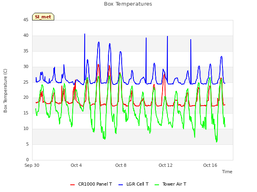The height and width of the screenshot is (192, 257).
Task: Click the Sep 30 date tick label
Action: pos(32,165)
